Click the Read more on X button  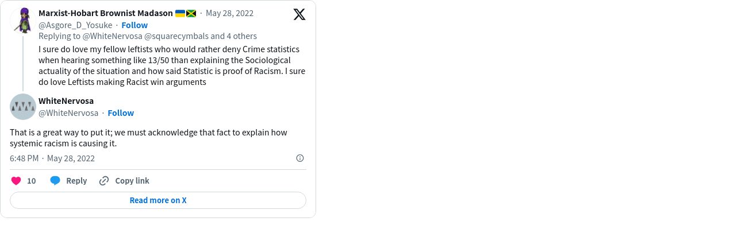pos(158,200)
